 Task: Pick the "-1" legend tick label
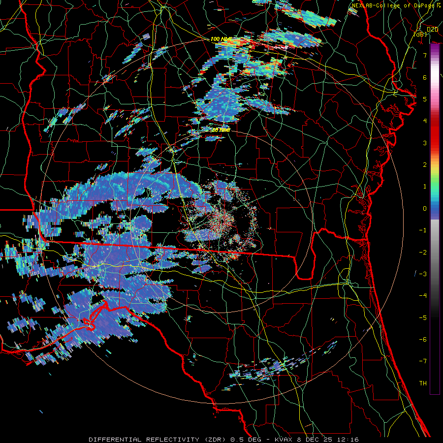423,230
